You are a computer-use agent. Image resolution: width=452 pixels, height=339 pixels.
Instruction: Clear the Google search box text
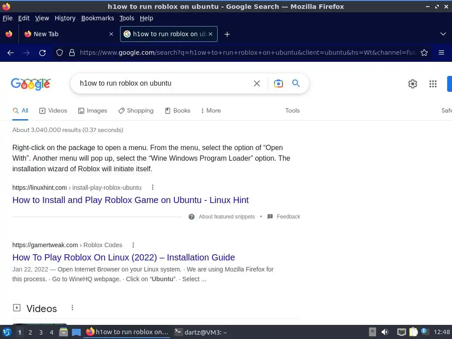pos(257,83)
